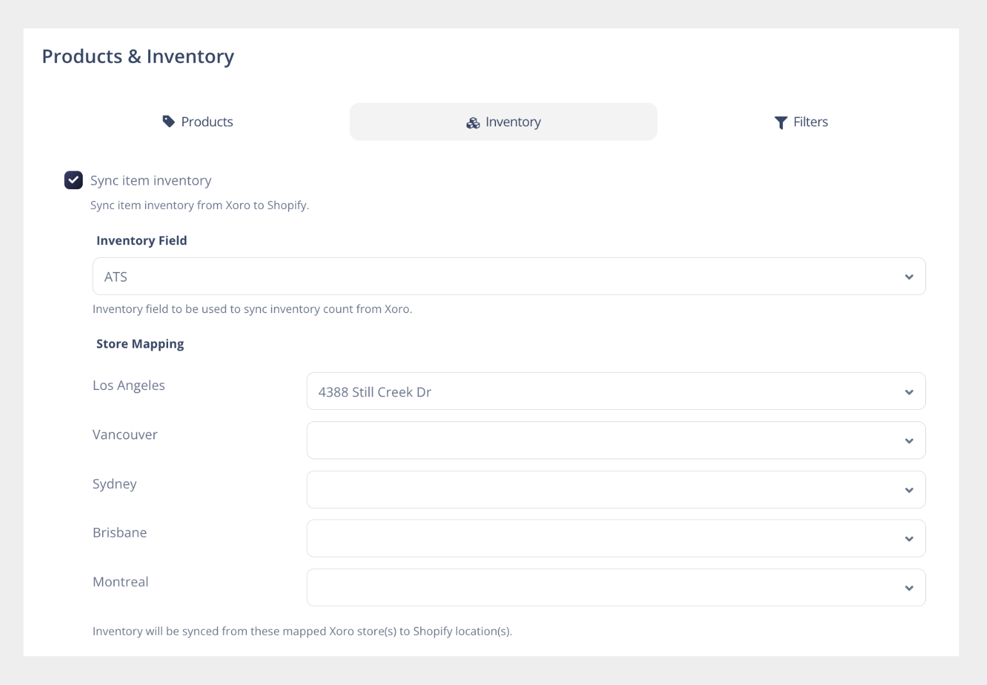Click the chevron arrow in the Vancouver row

click(x=909, y=441)
